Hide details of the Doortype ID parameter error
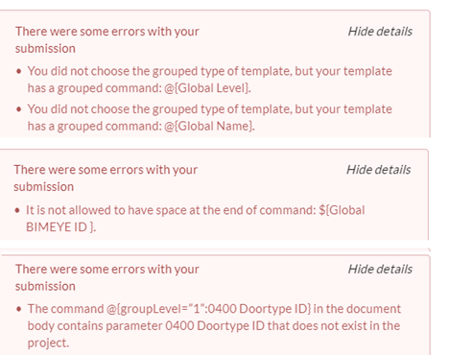The width and height of the screenshot is (449, 355). tap(380, 269)
